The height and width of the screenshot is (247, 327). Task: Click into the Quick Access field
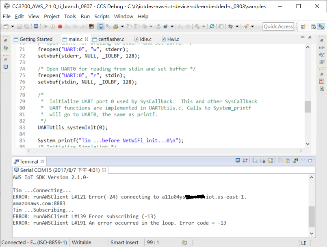coord(278,26)
